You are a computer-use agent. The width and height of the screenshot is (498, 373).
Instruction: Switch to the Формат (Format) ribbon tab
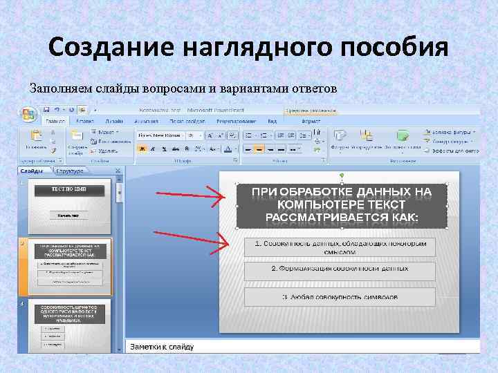point(311,121)
